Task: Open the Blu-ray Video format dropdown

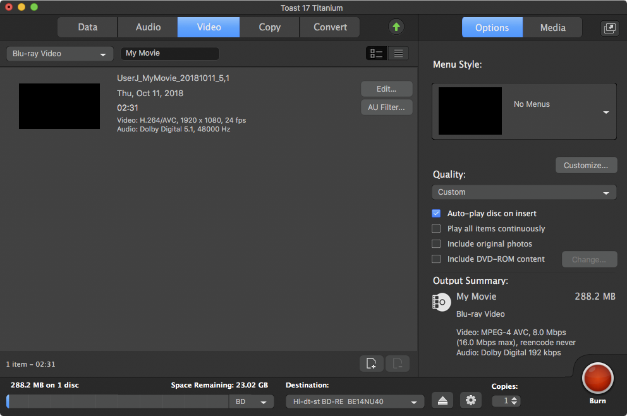Action: pos(59,54)
